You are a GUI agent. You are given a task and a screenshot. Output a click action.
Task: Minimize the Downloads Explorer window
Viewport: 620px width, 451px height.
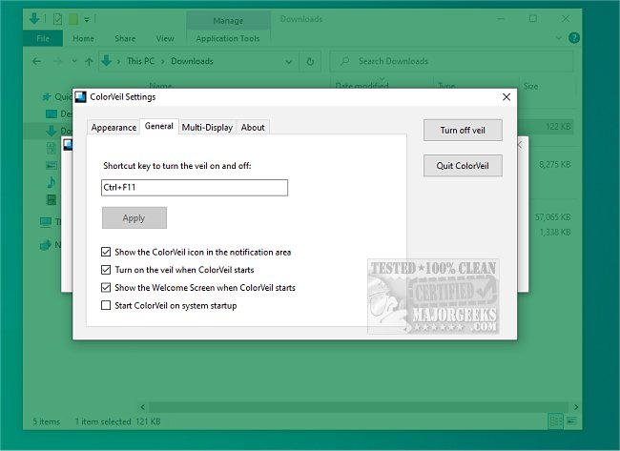coord(501,18)
